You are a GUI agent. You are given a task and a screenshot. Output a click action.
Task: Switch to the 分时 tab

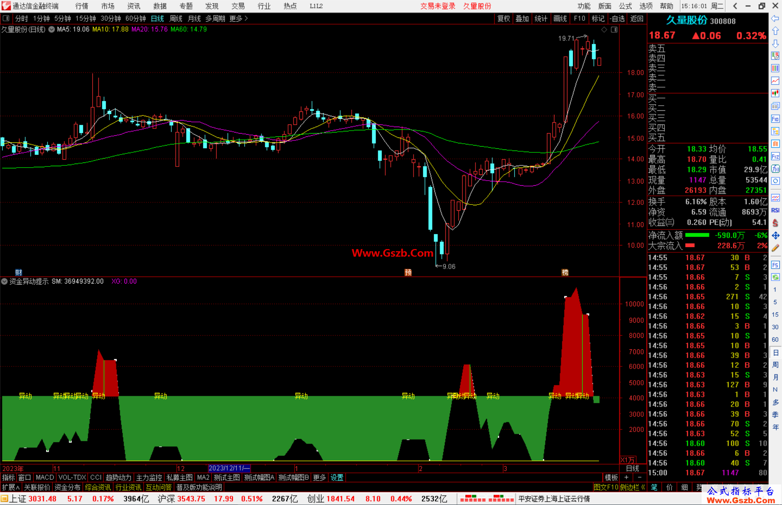click(21, 18)
